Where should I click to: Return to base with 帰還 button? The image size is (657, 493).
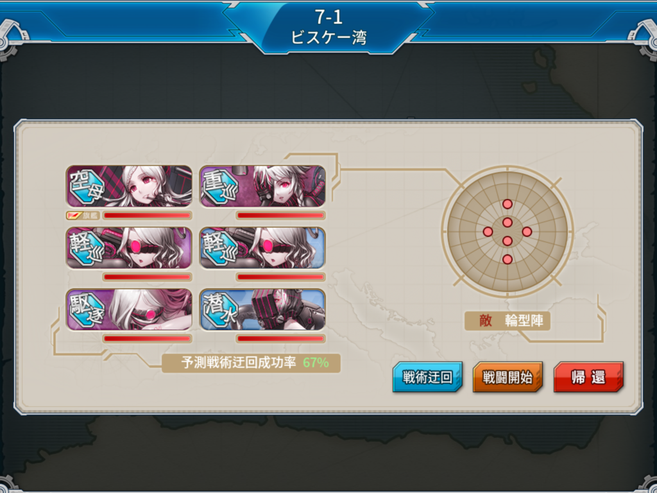coord(588,377)
